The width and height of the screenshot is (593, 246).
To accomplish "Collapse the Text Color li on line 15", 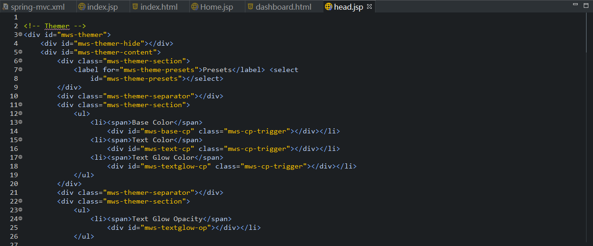I will coord(20,139).
